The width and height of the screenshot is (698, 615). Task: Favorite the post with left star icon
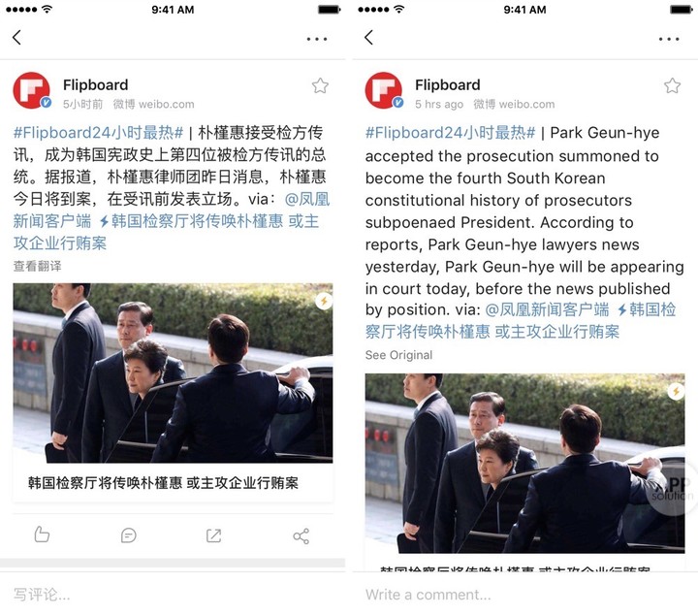pos(320,85)
